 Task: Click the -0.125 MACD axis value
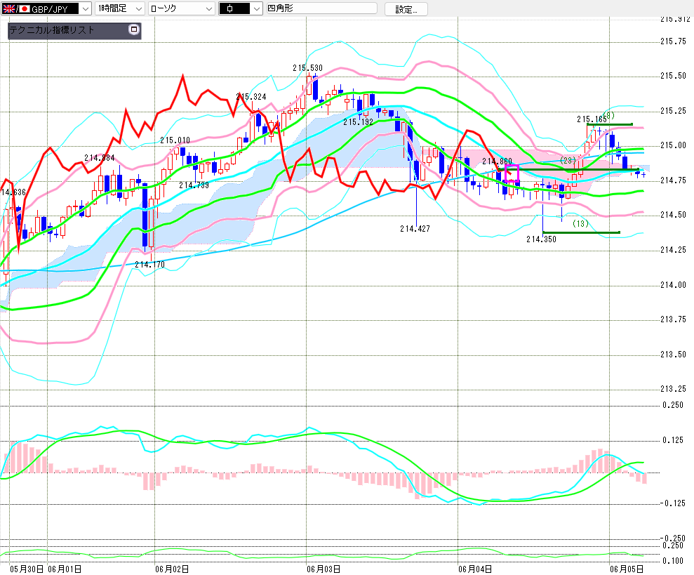coord(673,503)
